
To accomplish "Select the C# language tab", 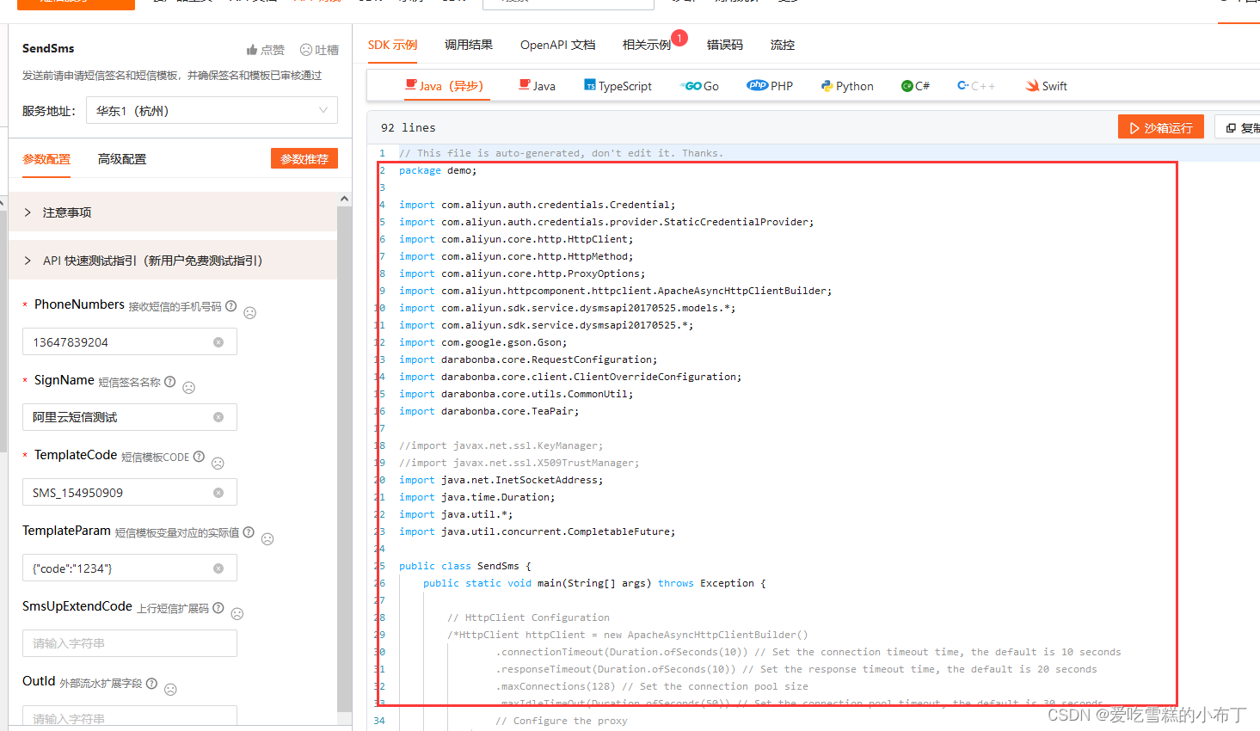I will (915, 86).
